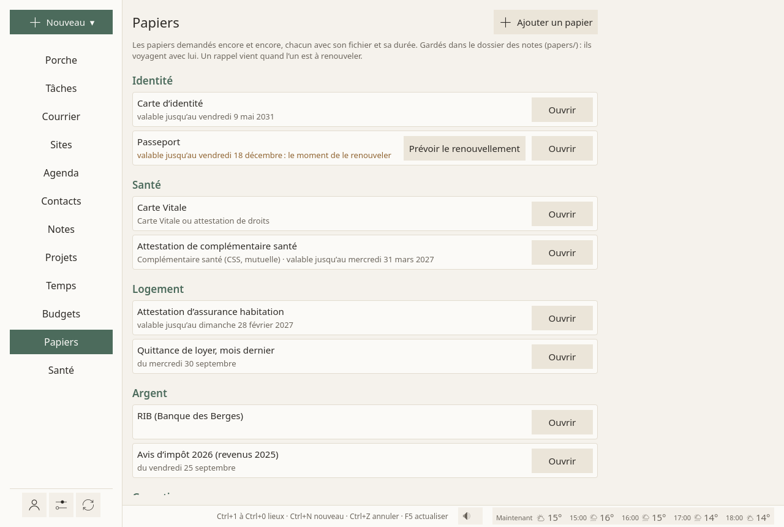784x527 pixels.
Task: Open Avis d’impôt 2026 paper
Action: pyautogui.click(x=562, y=461)
